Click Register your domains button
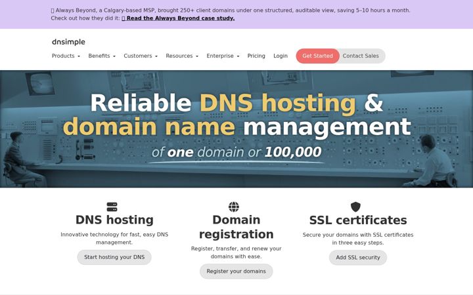Screen dimensions: 473x295 point(236,271)
